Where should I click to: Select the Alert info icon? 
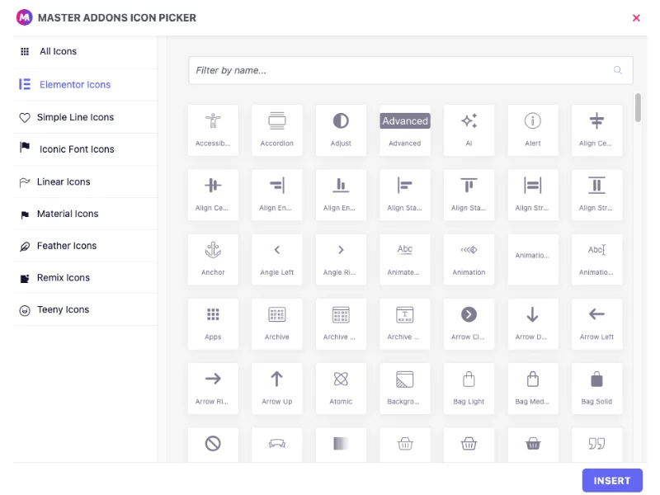coord(533,130)
